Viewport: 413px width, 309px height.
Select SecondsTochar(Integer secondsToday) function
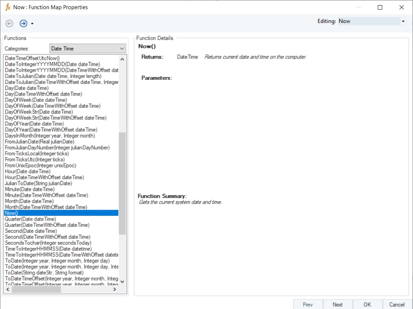pyautogui.click(x=48, y=243)
